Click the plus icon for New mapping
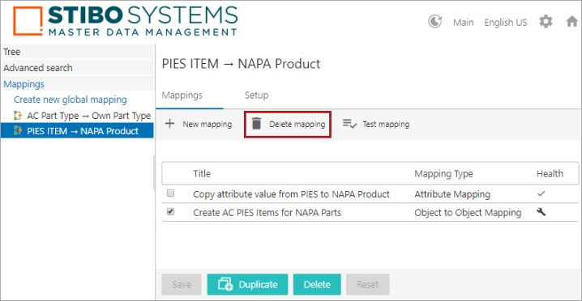This screenshot has height=301, width=582. (x=169, y=124)
